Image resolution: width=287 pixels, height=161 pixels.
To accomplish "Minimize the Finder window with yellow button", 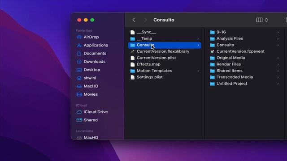I will 86,20.
